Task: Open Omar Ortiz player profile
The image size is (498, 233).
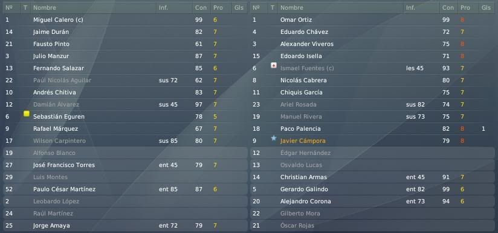Action: (x=296, y=20)
